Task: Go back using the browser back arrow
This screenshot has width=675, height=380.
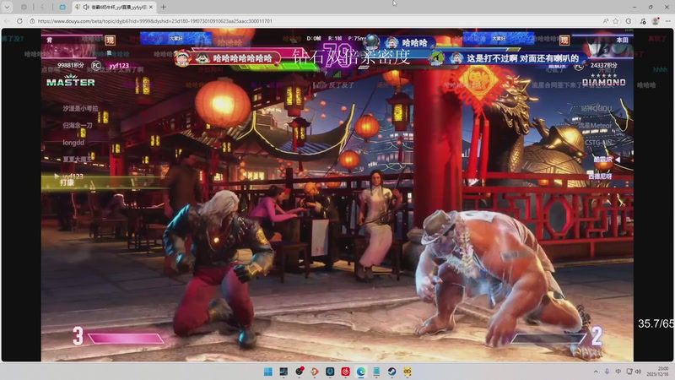Action: tap(7, 20)
